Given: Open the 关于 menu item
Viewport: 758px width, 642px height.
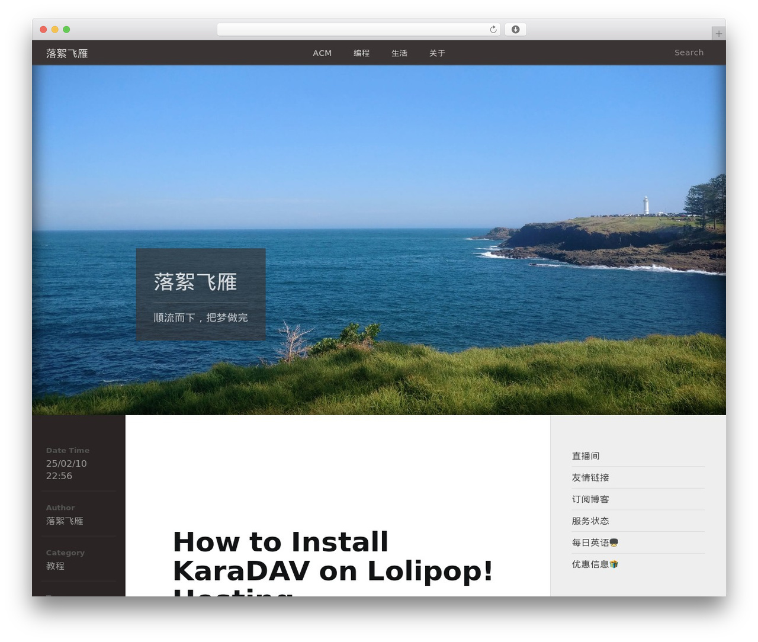Looking at the screenshot, I should [x=437, y=53].
